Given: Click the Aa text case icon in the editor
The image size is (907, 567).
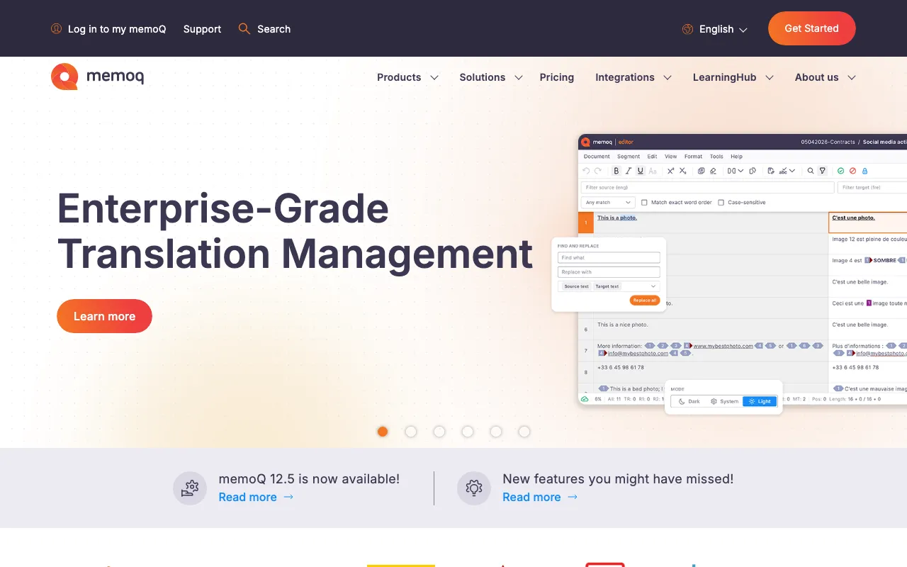Looking at the screenshot, I should (x=653, y=171).
